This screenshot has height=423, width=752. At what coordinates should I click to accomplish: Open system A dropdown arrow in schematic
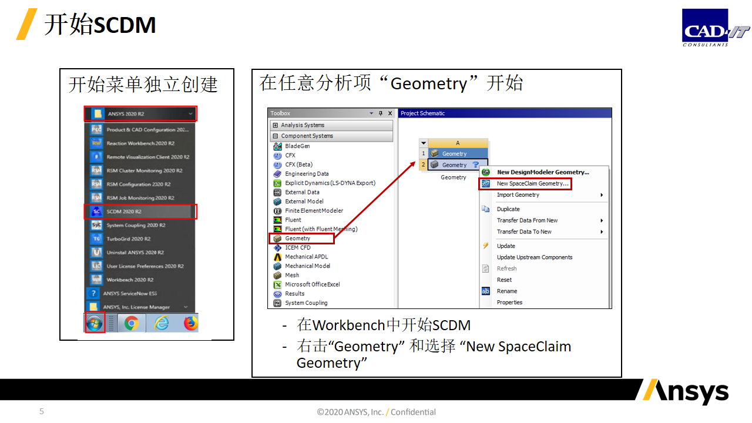pos(424,143)
